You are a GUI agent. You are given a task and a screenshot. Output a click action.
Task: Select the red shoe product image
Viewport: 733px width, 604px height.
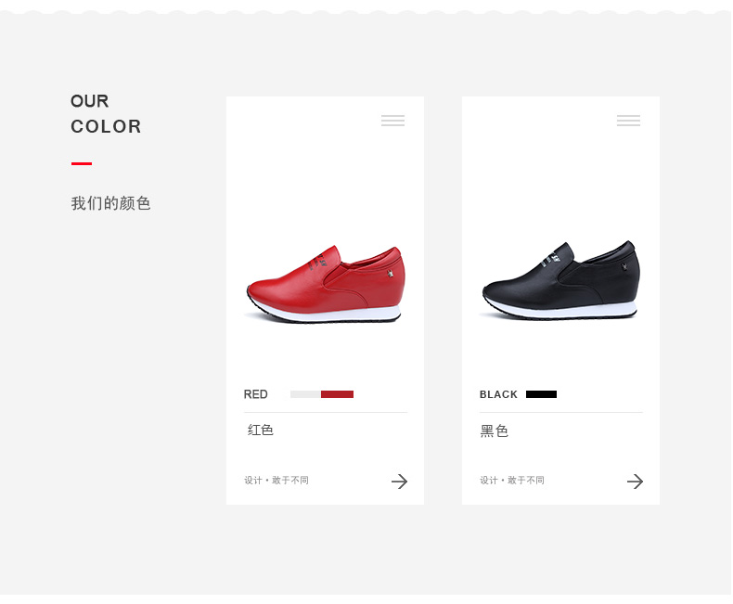(x=325, y=284)
